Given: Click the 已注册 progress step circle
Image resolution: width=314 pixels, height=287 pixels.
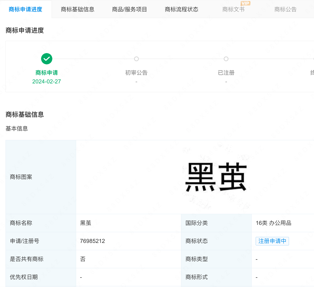Looking at the screenshot, I should (226, 59).
